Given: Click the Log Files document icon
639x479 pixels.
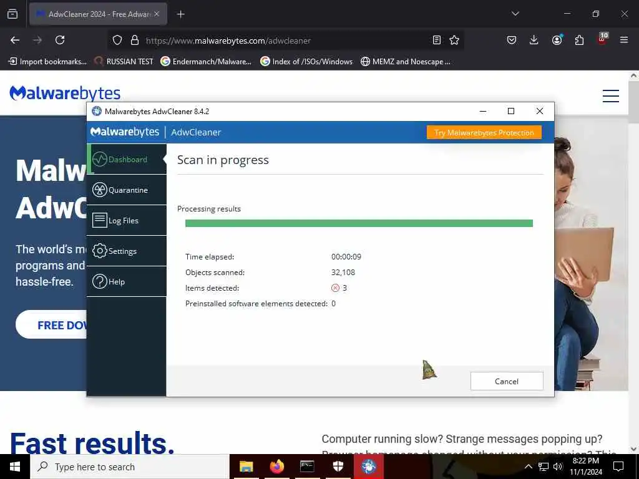Looking at the screenshot, I should [99, 220].
